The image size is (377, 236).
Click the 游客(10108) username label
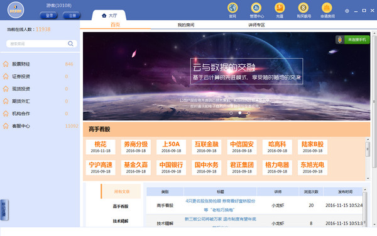pos(58,5)
